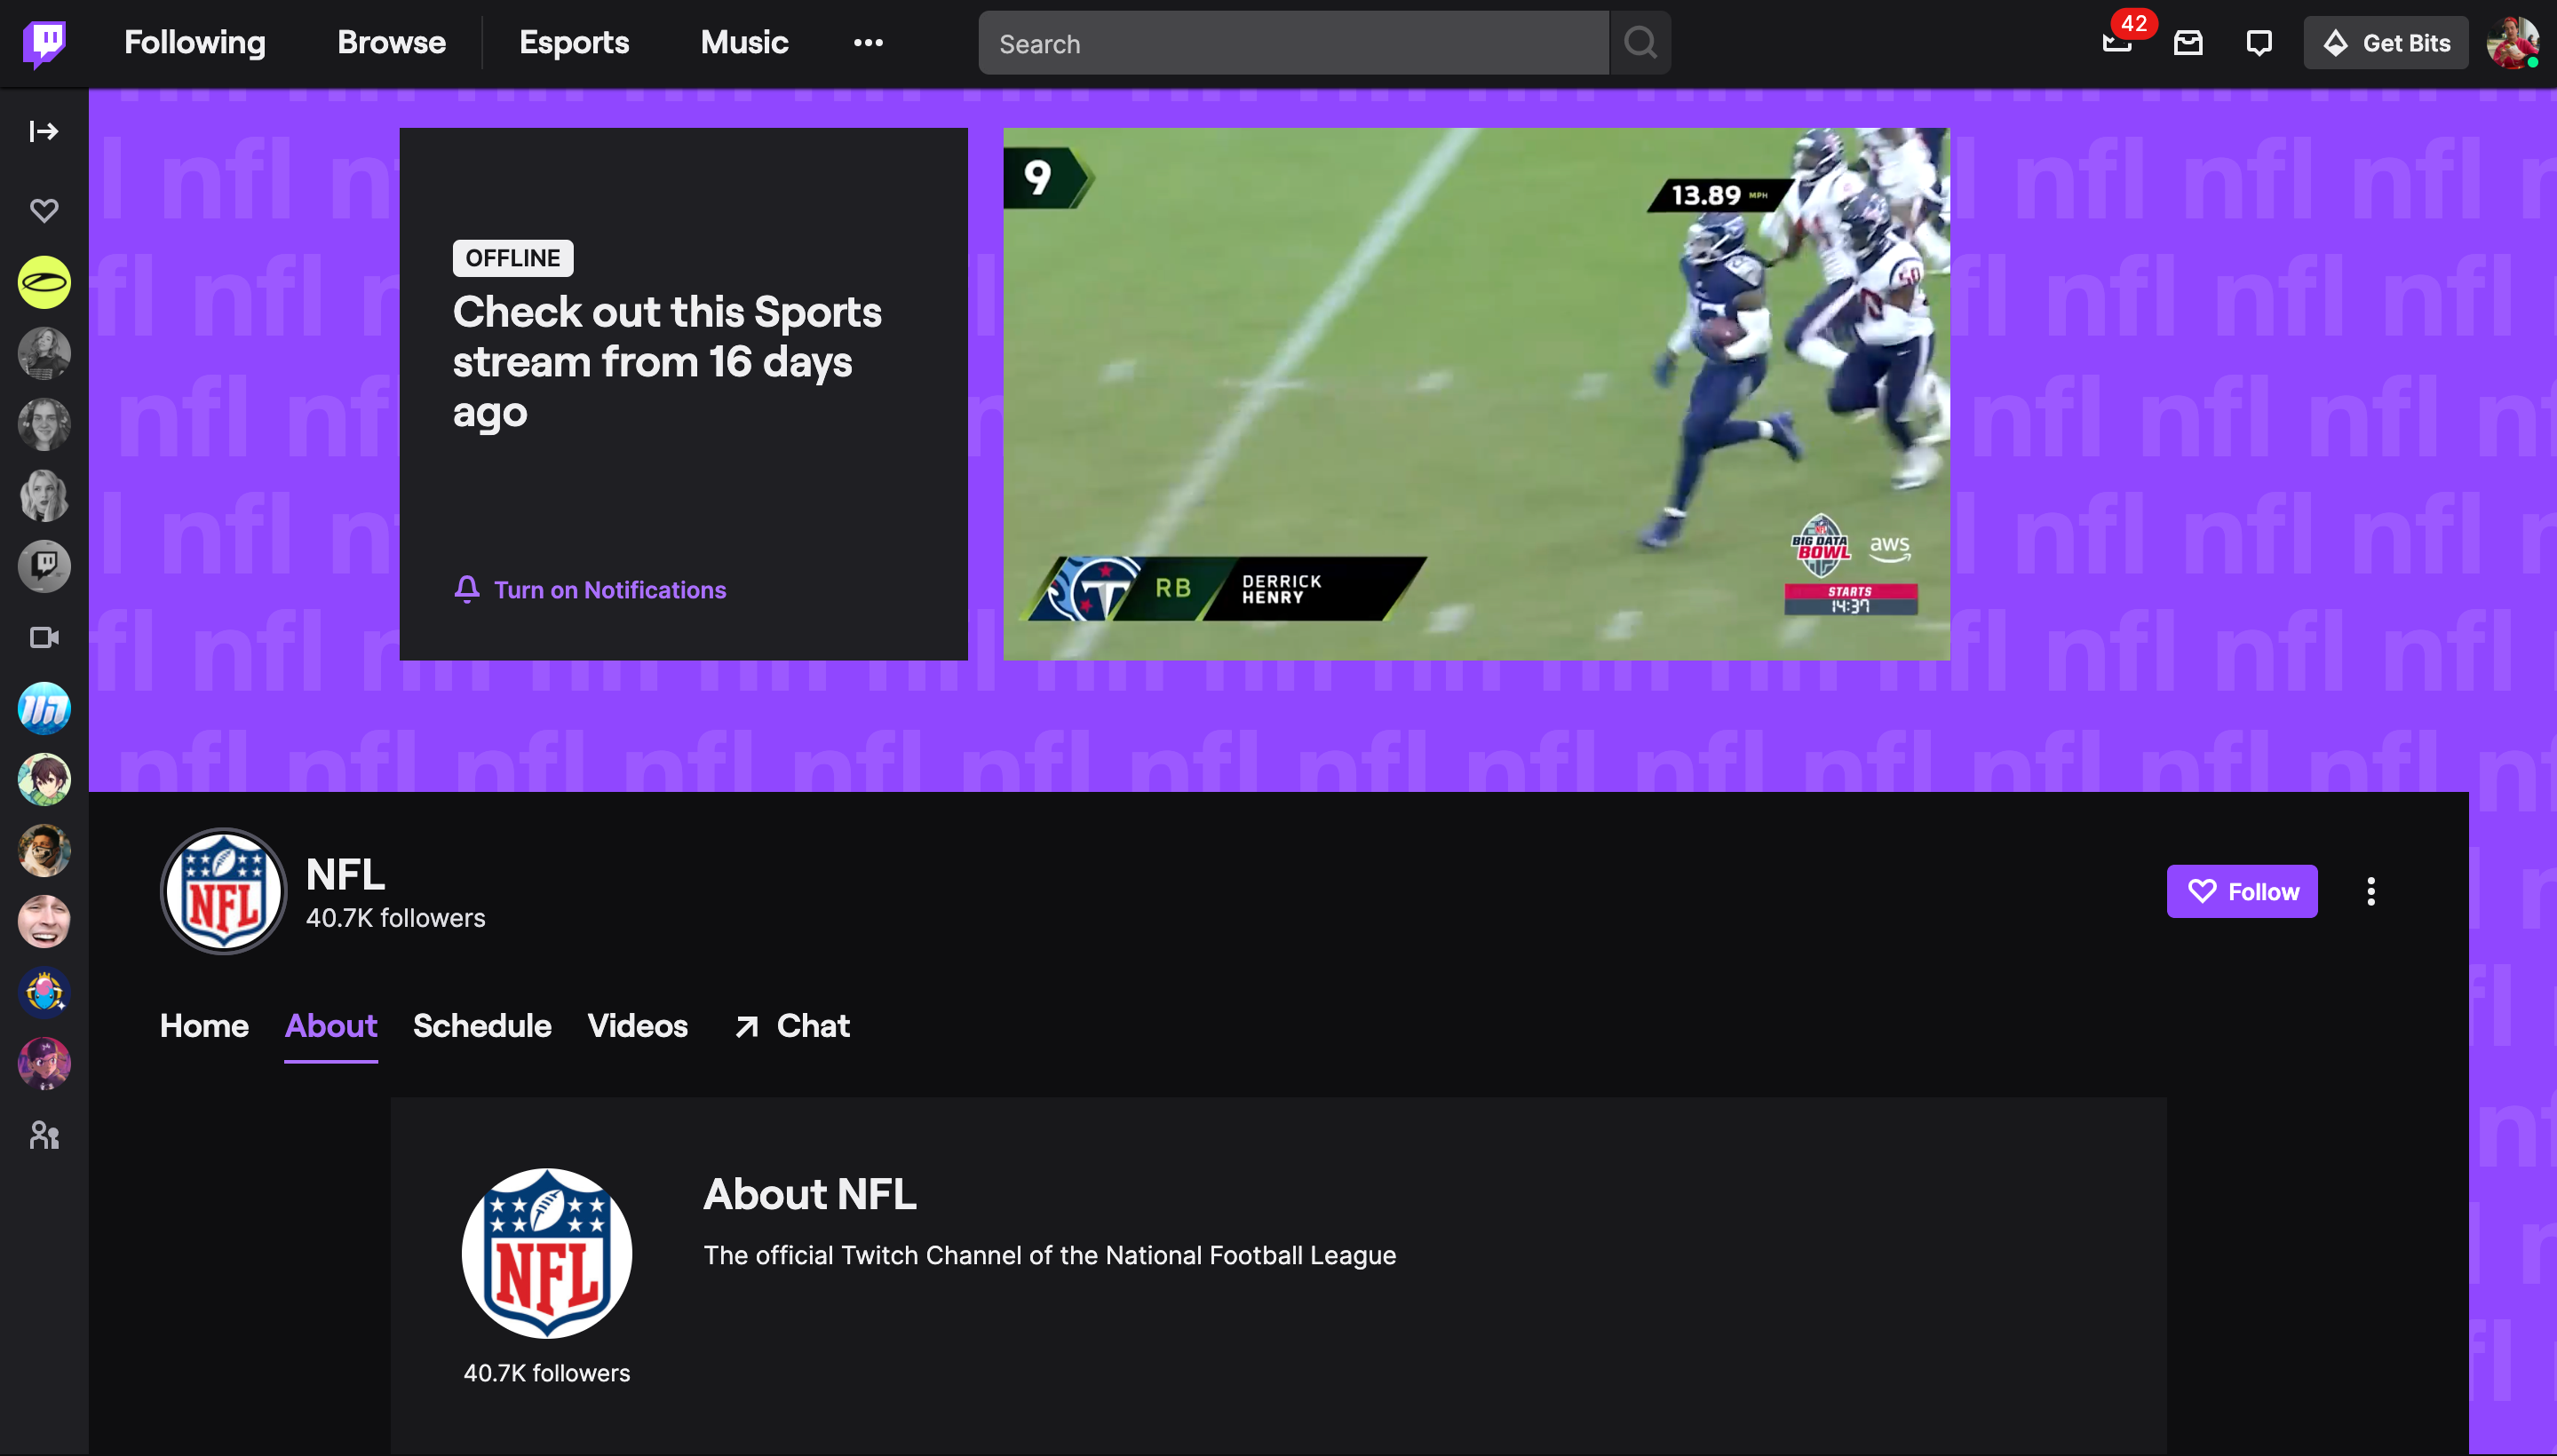Open the whispers chat bubble icon

tap(2259, 43)
